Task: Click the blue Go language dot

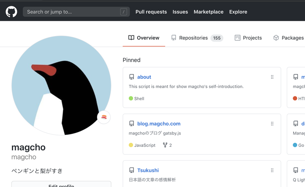Action: pos(295,145)
